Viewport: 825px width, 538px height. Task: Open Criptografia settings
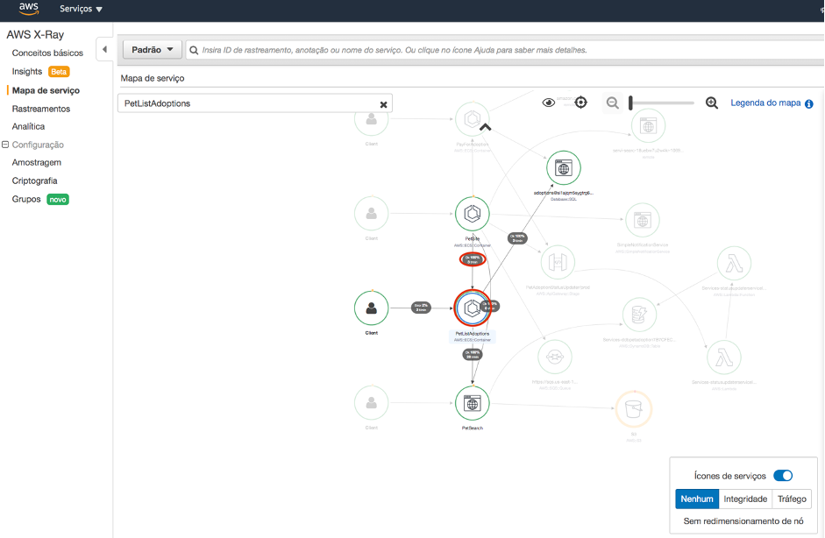[x=35, y=181]
